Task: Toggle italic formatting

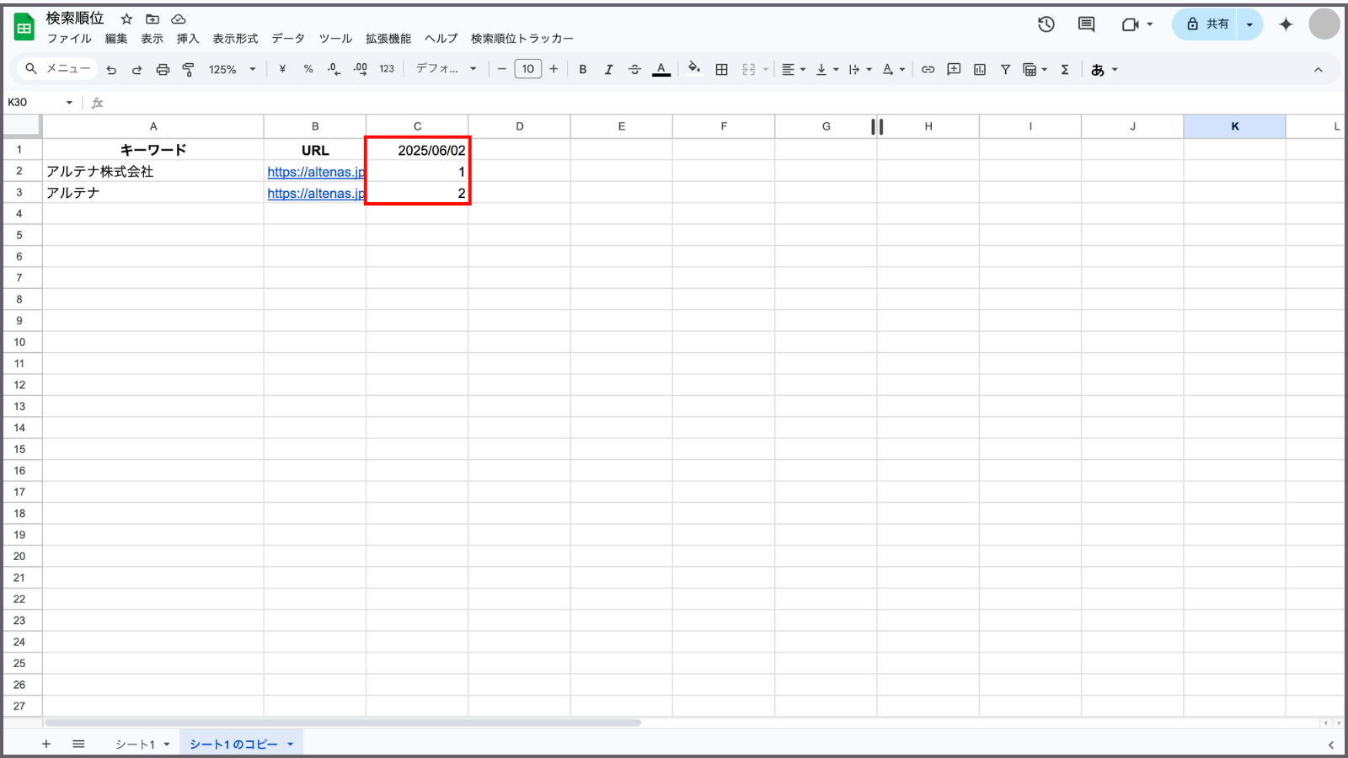Action: click(608, 69)
